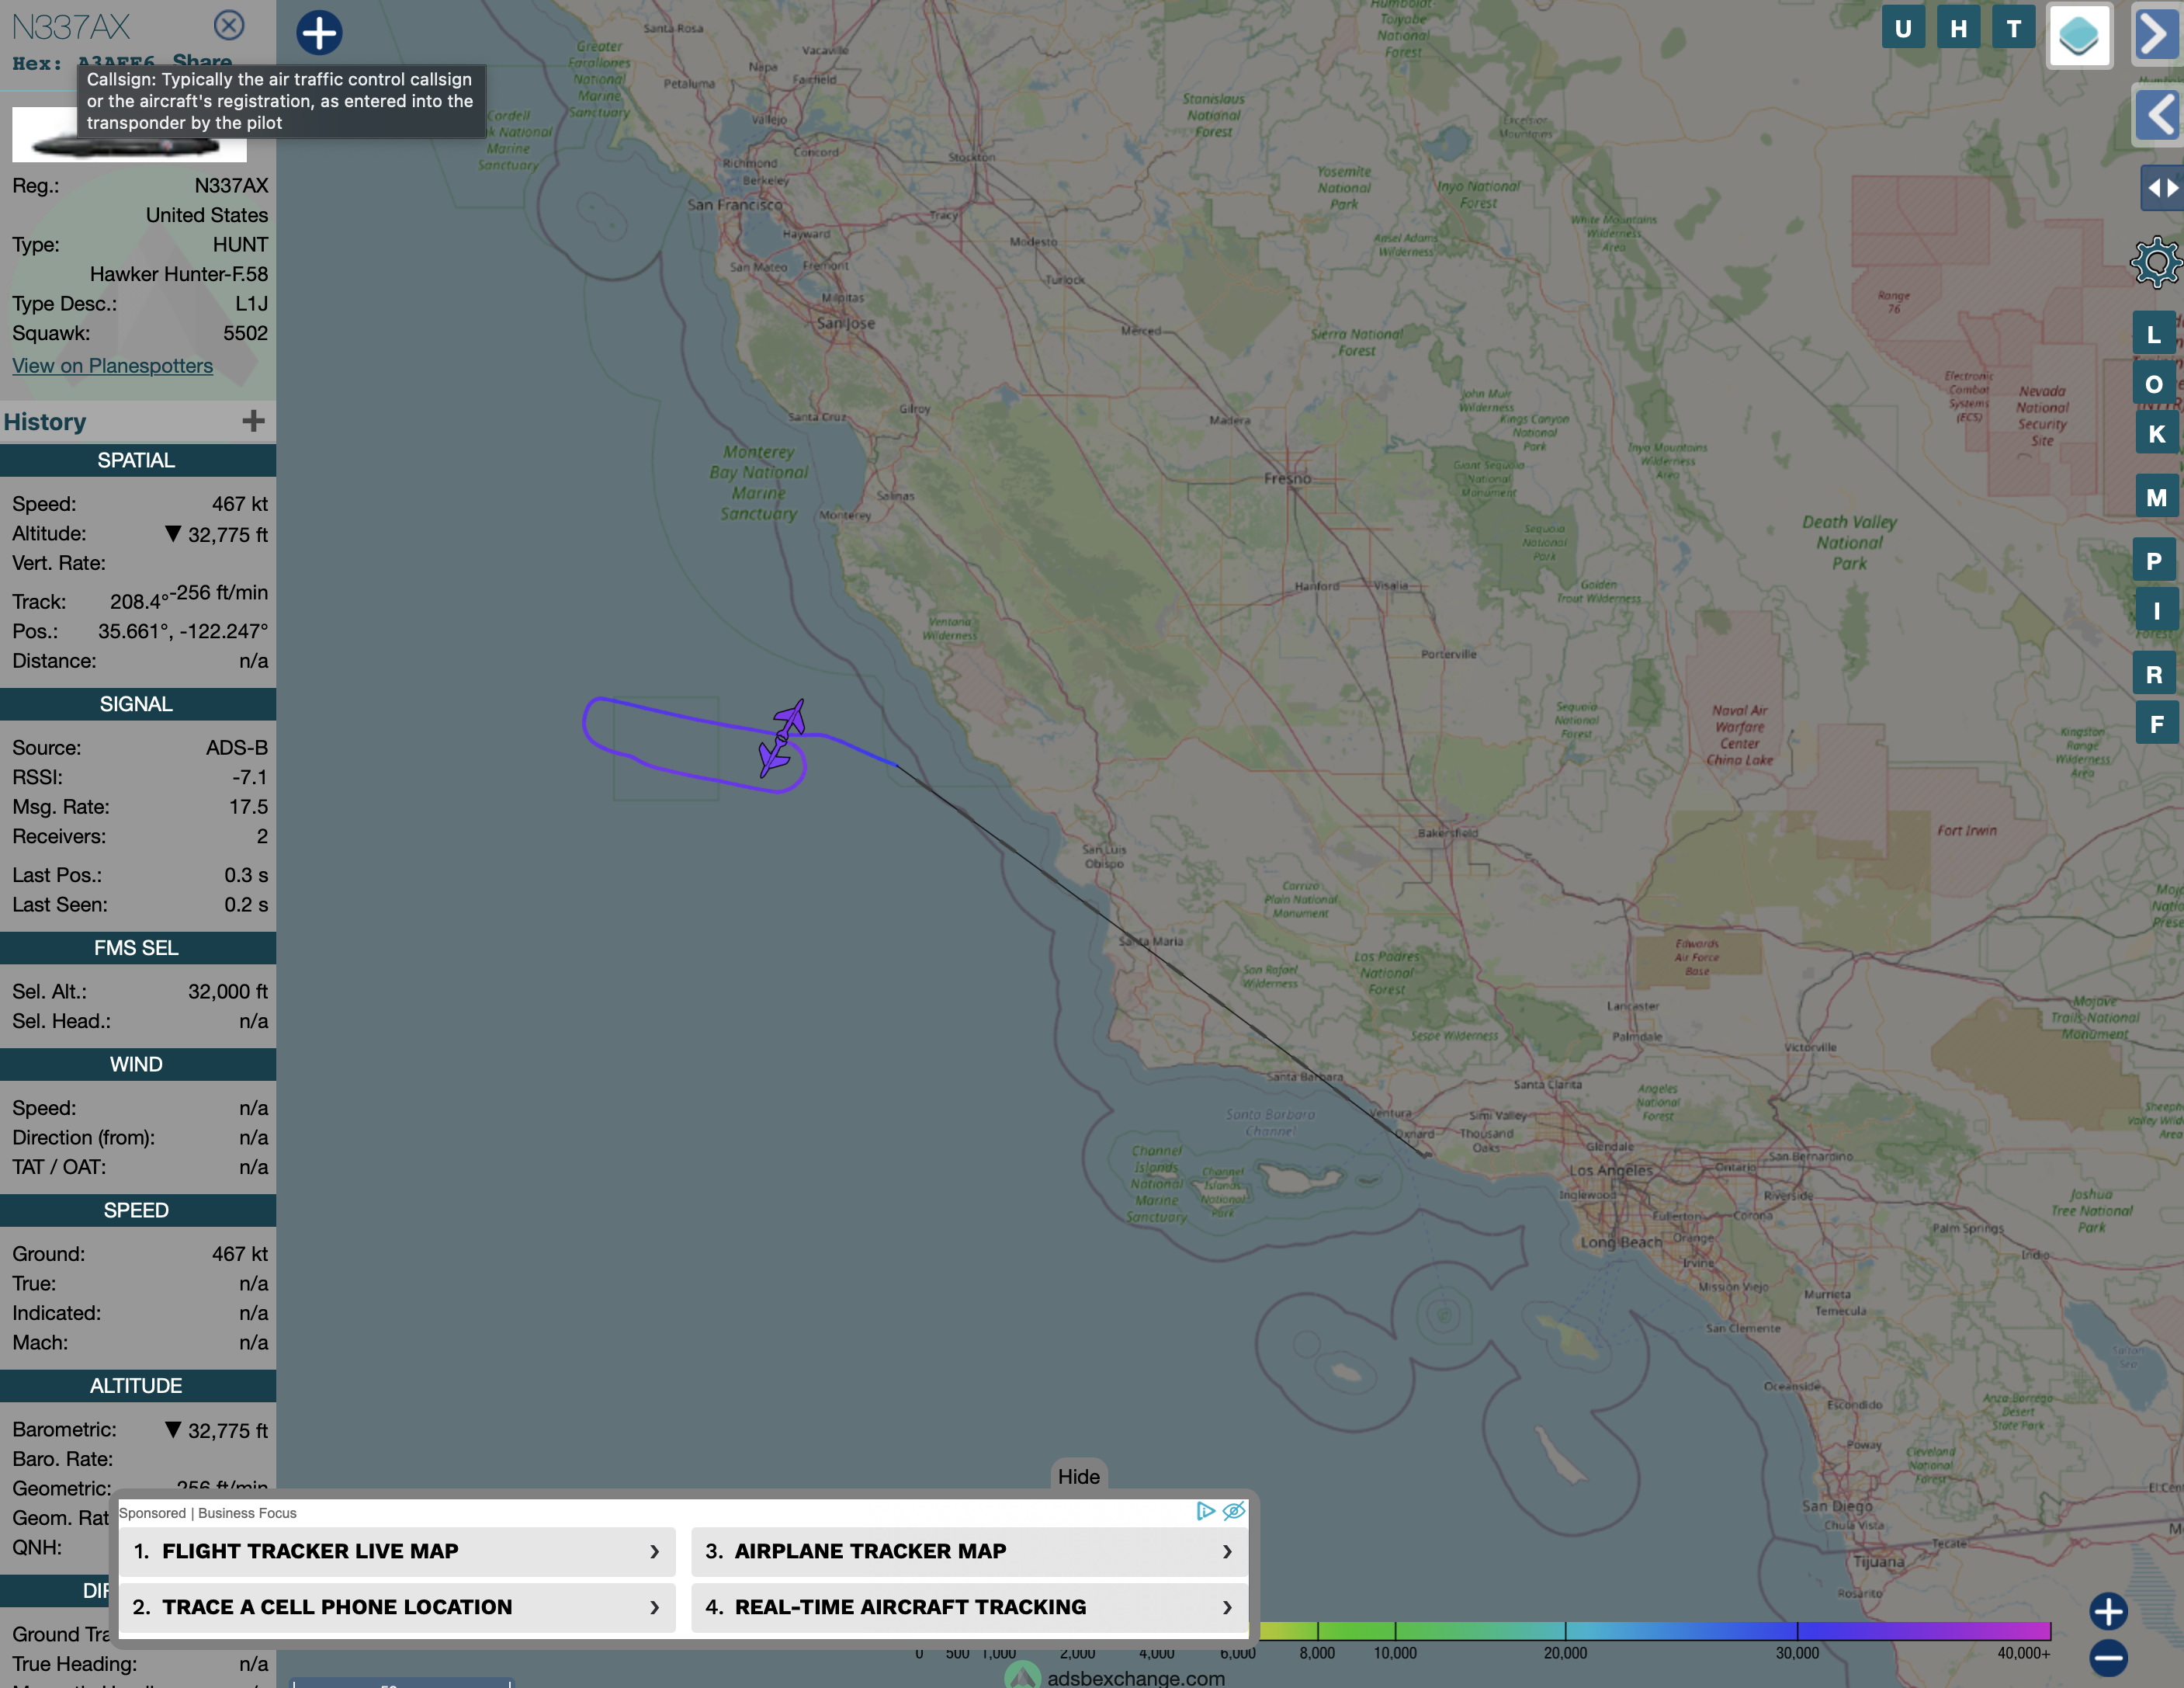Viewport: 2184px width, 1688px height.
Task: Click the Type value HUNT
Action: (240, 245)
